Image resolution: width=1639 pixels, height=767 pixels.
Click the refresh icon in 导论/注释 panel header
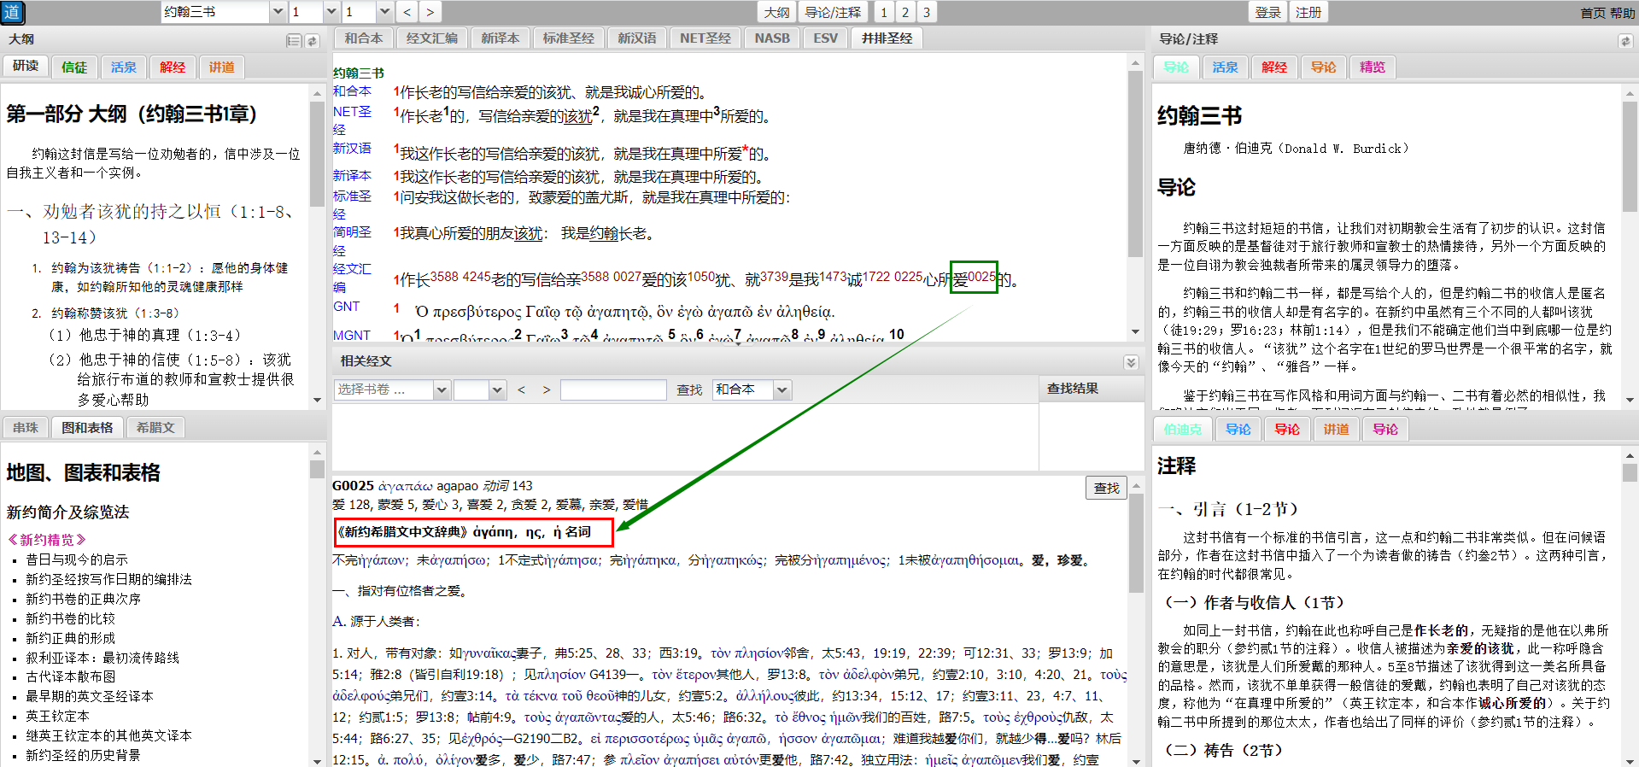pyautogui.click(x=1624, y=41)
